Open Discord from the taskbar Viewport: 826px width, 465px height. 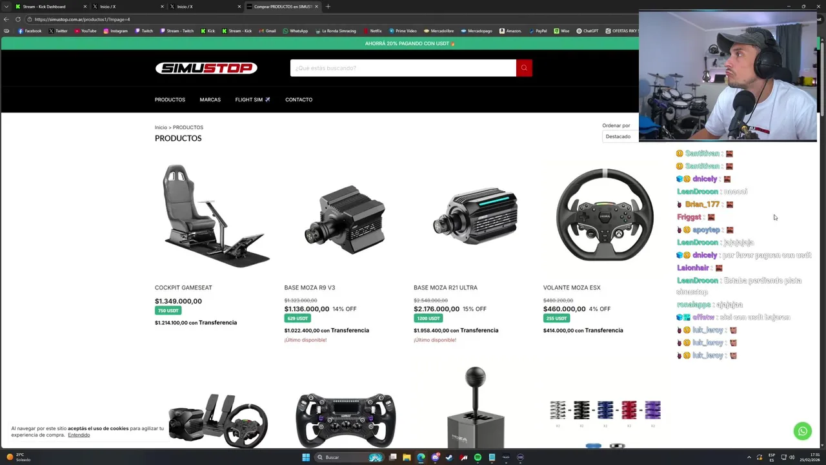435,457
